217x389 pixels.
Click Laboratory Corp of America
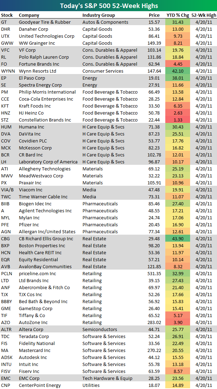pyautogui.click(x=48, y=162)
